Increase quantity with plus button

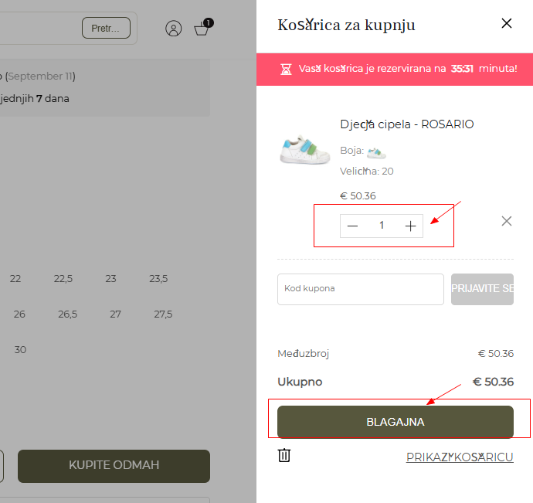coord(410,226)
